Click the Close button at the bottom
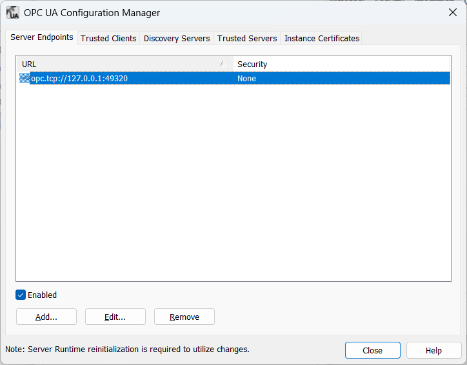Image resolution: width=467 pixels, height=365 pixels. [x=372, y=350]
